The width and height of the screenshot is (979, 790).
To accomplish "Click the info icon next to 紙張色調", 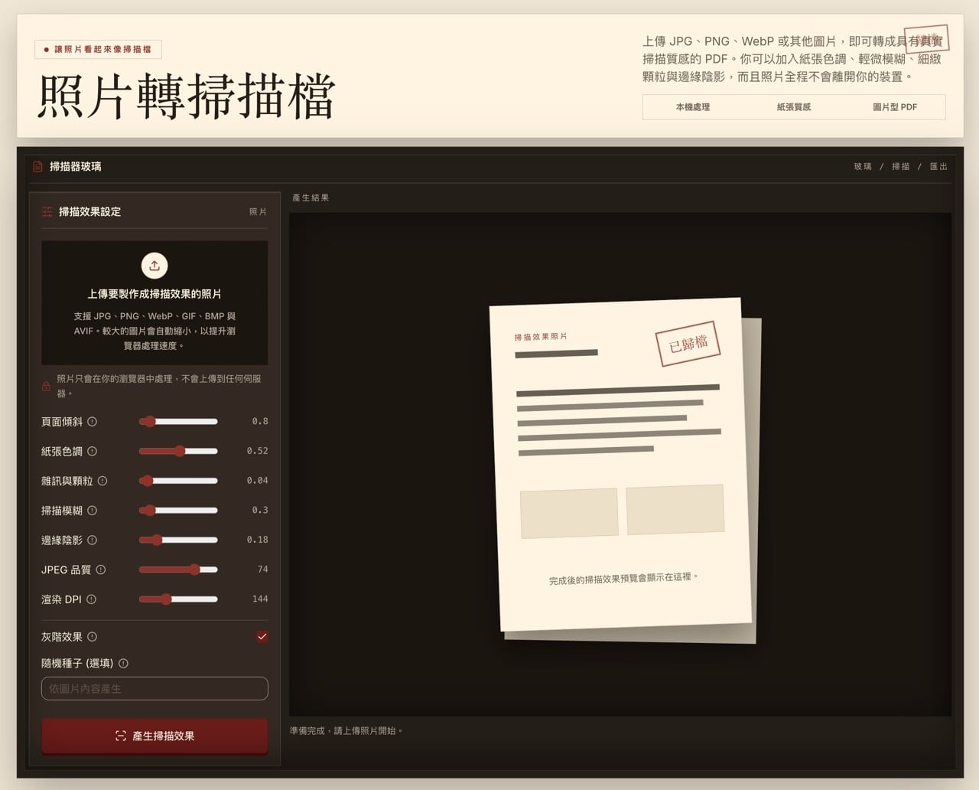I will 92,452.
